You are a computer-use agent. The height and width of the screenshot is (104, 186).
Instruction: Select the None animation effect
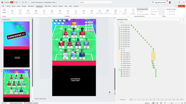click(x=12, y=11)
